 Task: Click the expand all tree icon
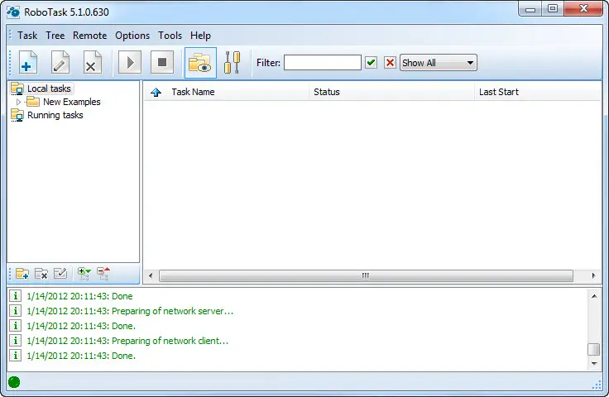point(84,273)
